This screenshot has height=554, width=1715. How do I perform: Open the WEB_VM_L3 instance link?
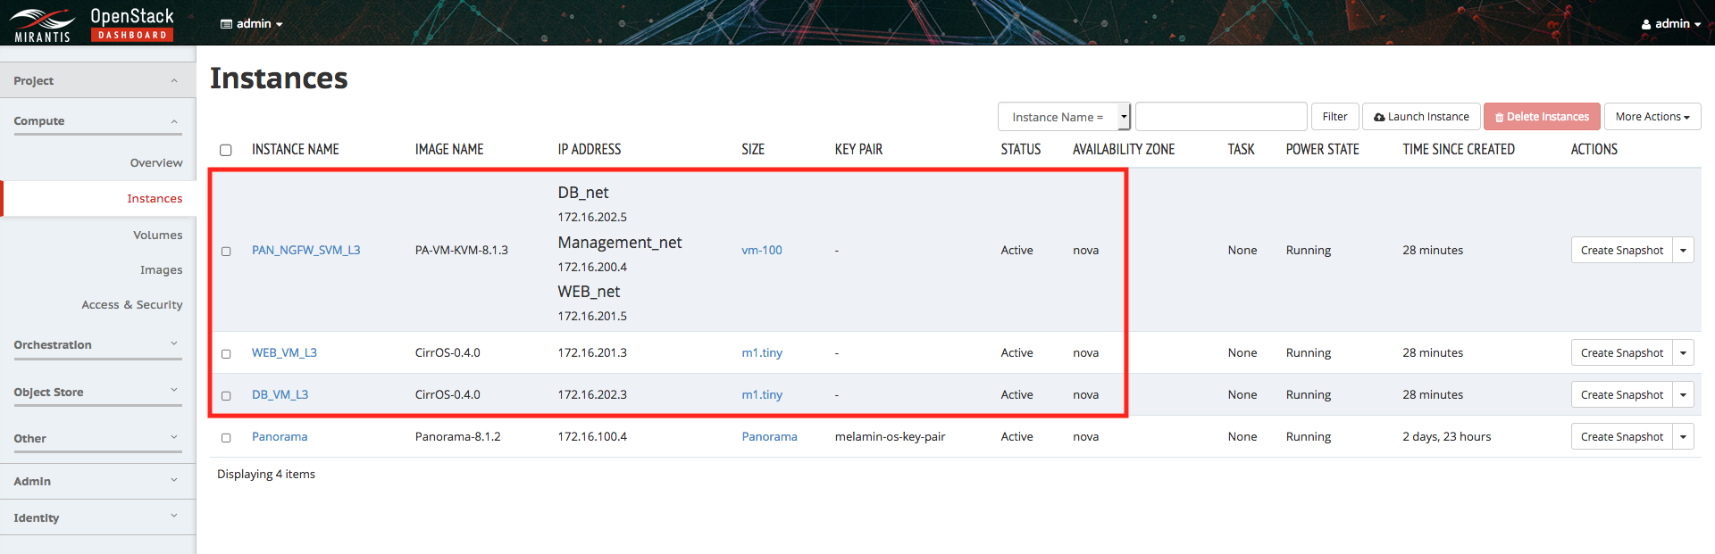[284, 353]
